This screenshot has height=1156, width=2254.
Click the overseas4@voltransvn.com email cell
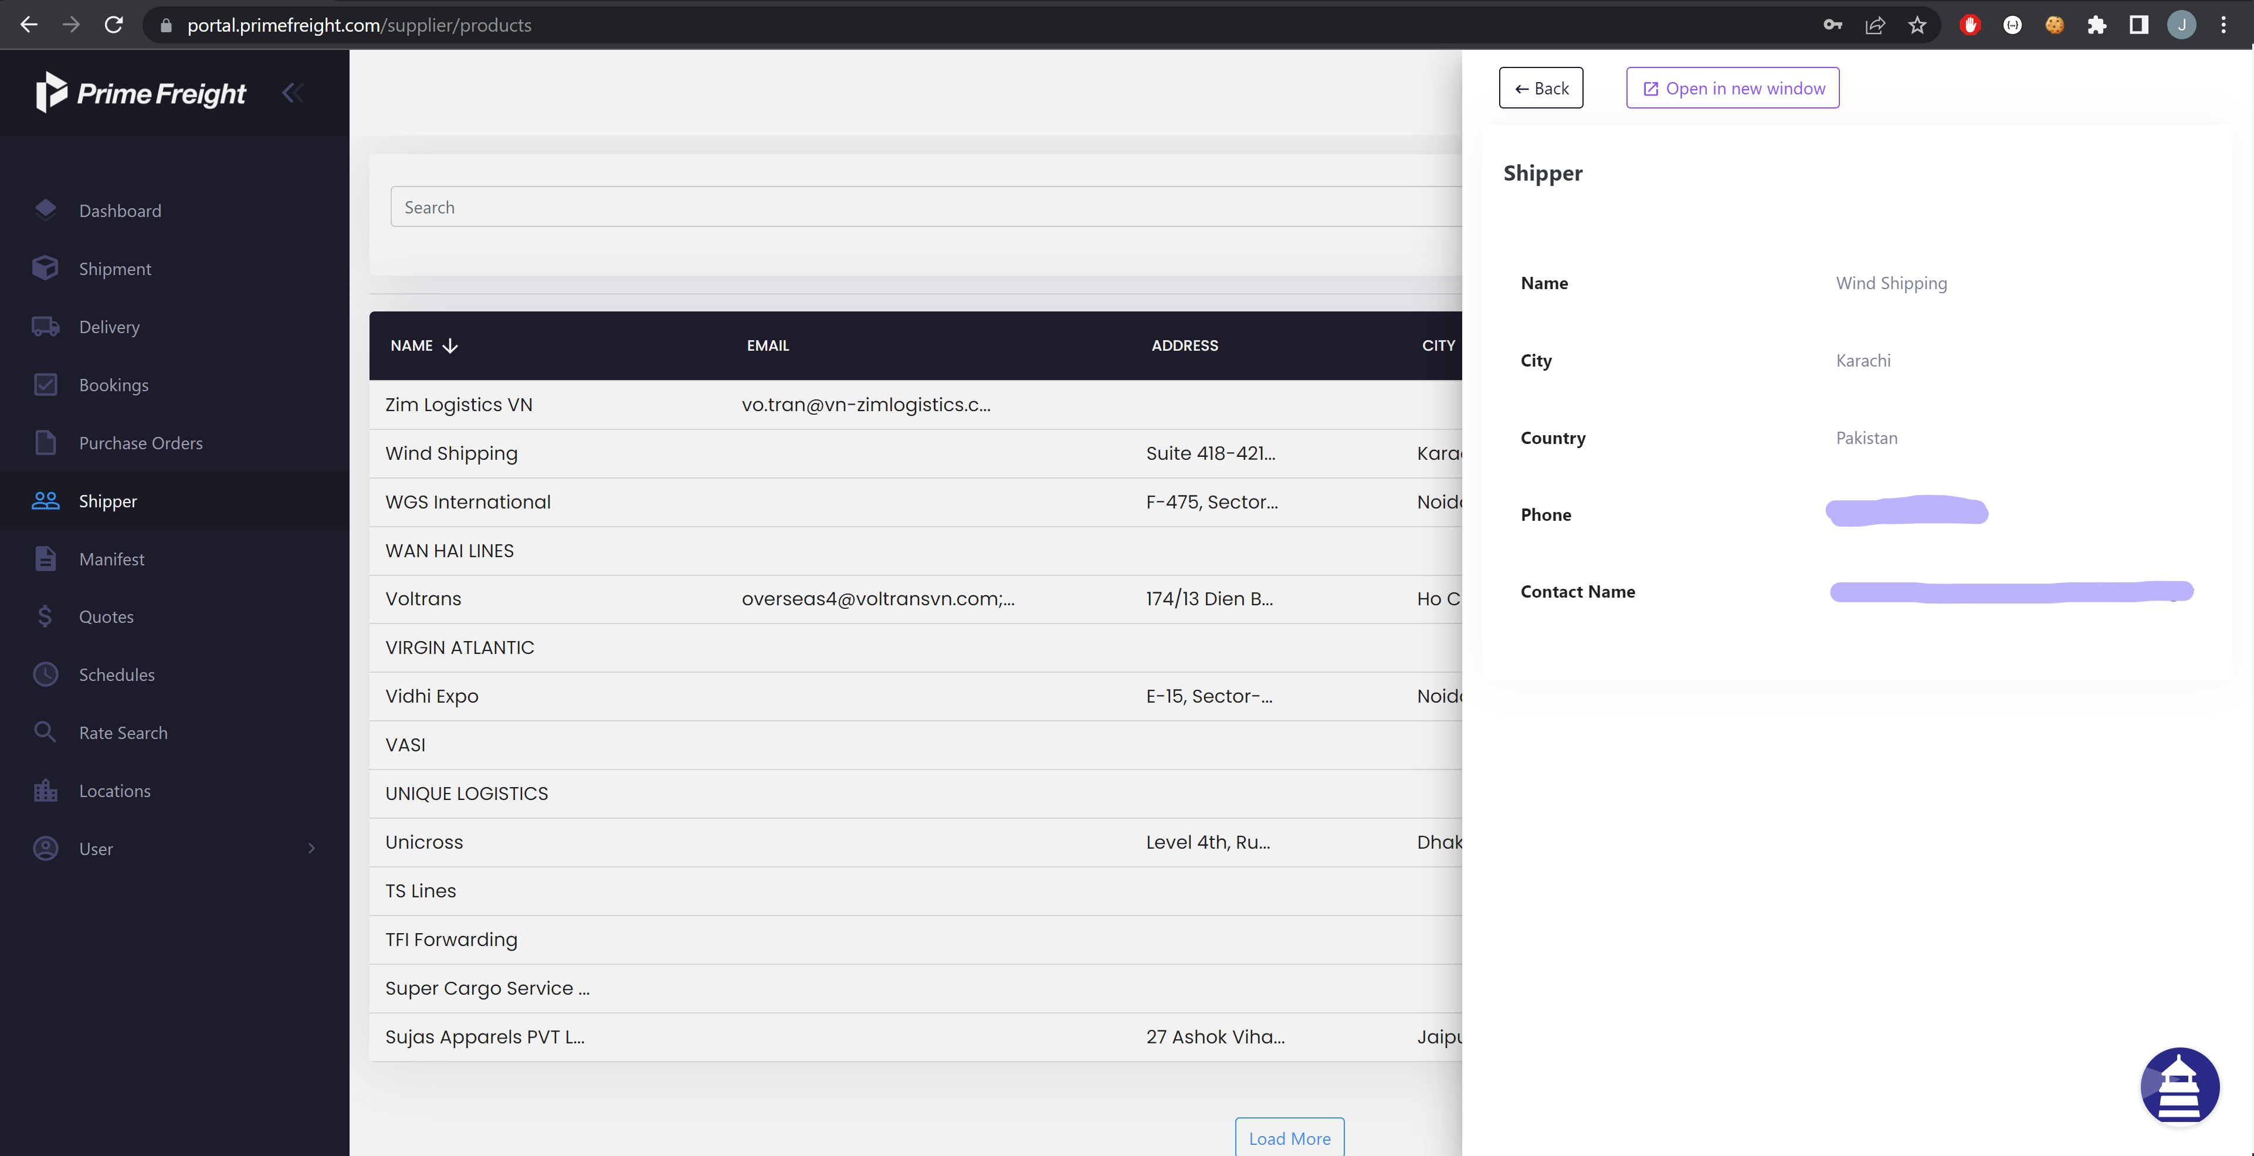point(877,599)
